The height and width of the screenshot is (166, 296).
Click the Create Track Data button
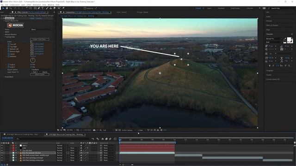[x=40, y=39]
